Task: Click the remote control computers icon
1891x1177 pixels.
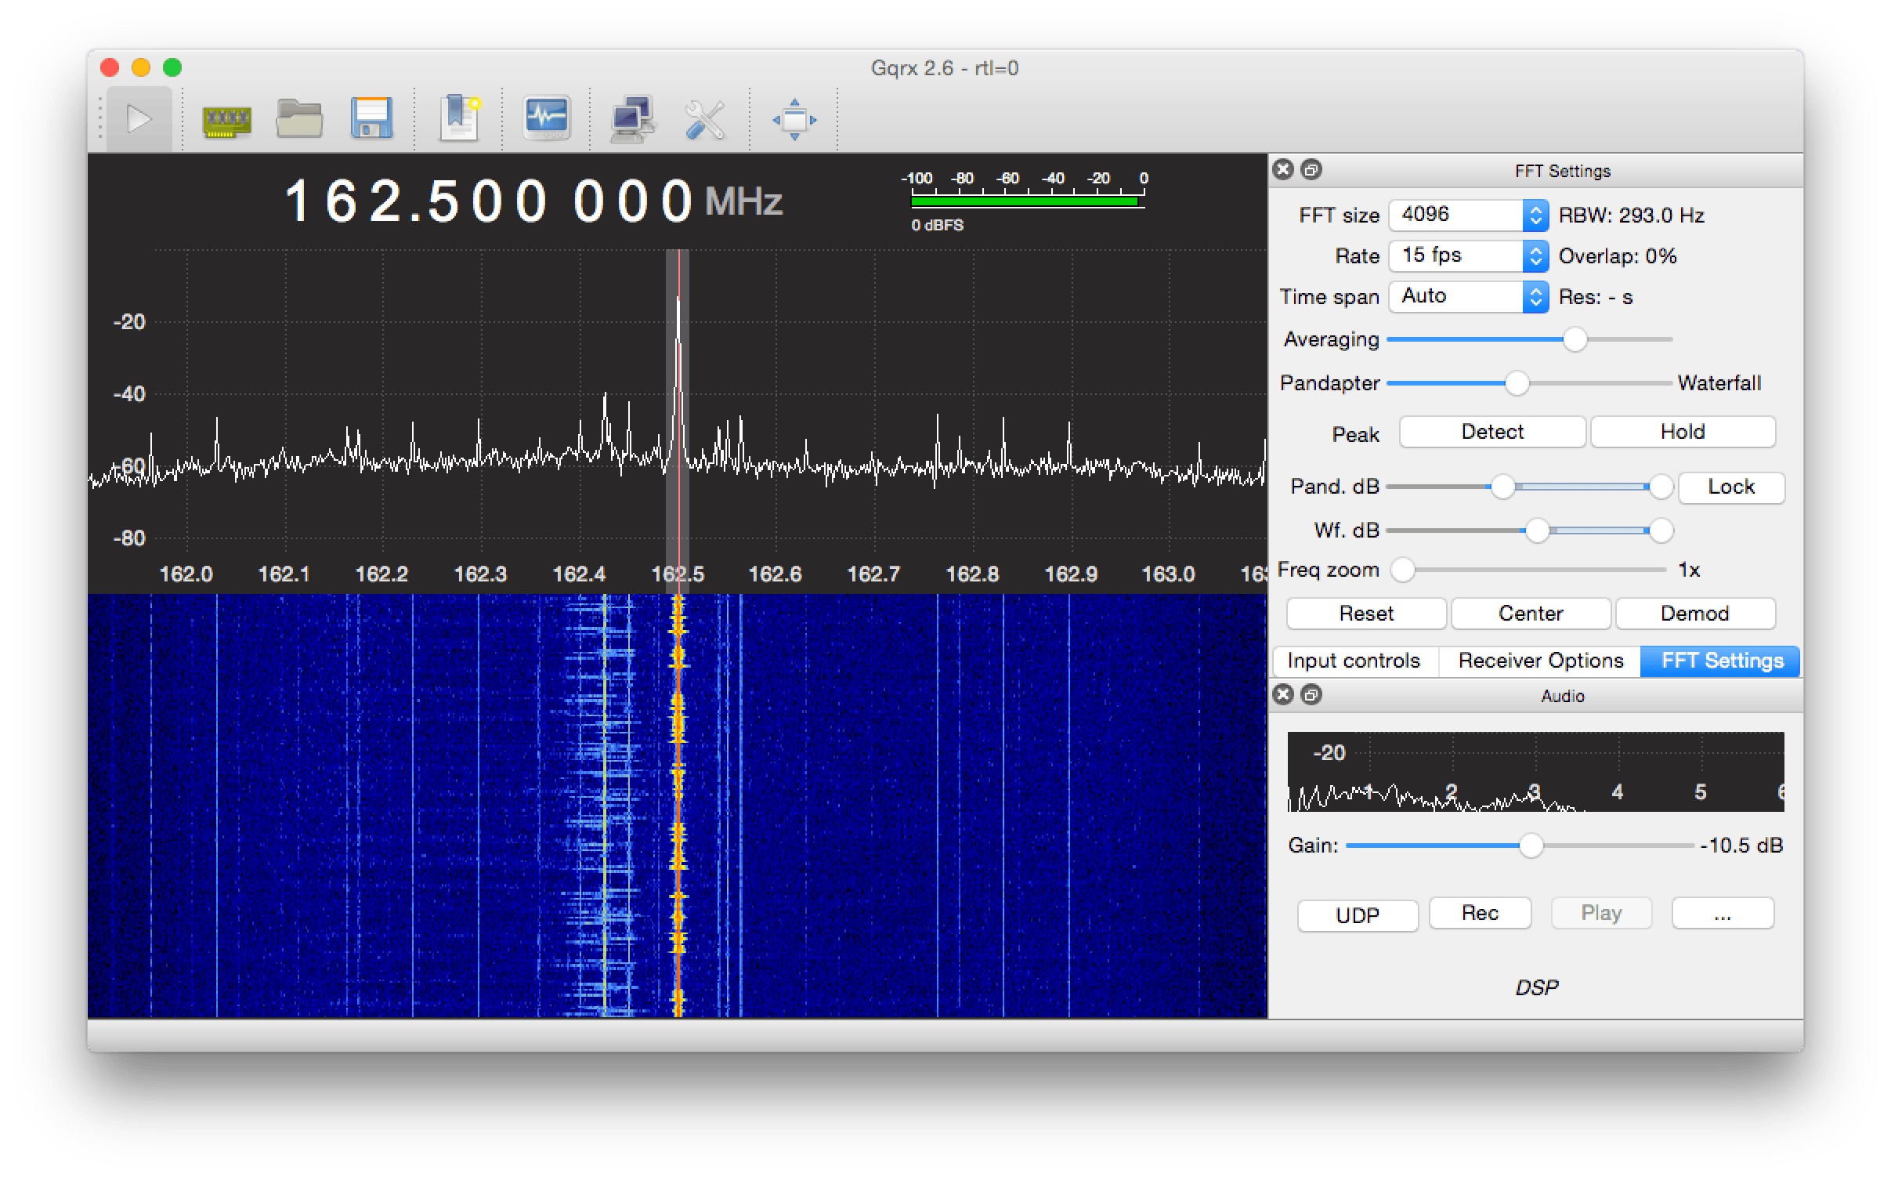Action: 632,120
